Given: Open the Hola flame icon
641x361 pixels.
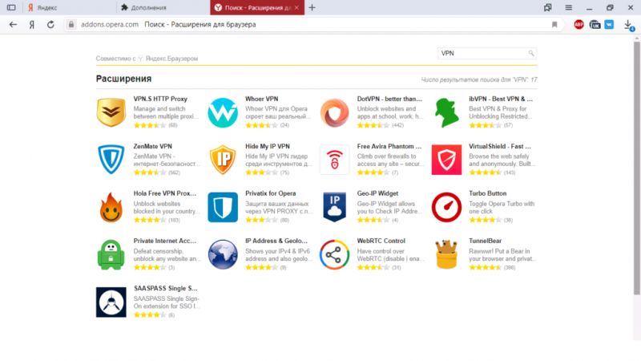Looking at the screenshot, I should (111, 207).
